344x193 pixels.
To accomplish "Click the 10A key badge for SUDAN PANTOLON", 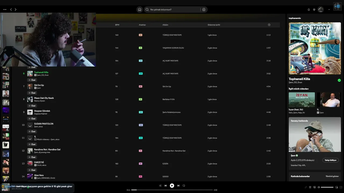I will pos(141,125).
